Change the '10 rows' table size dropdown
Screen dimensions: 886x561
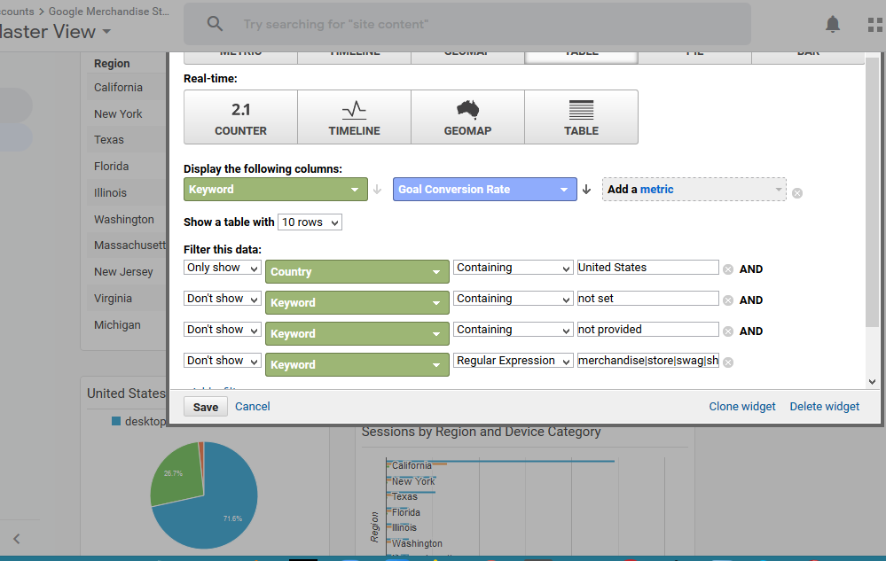310,222
